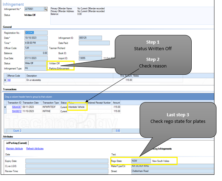The image size is (222, 181).
Task: Click the Infringement No. field
Action: tap(33, 9)
